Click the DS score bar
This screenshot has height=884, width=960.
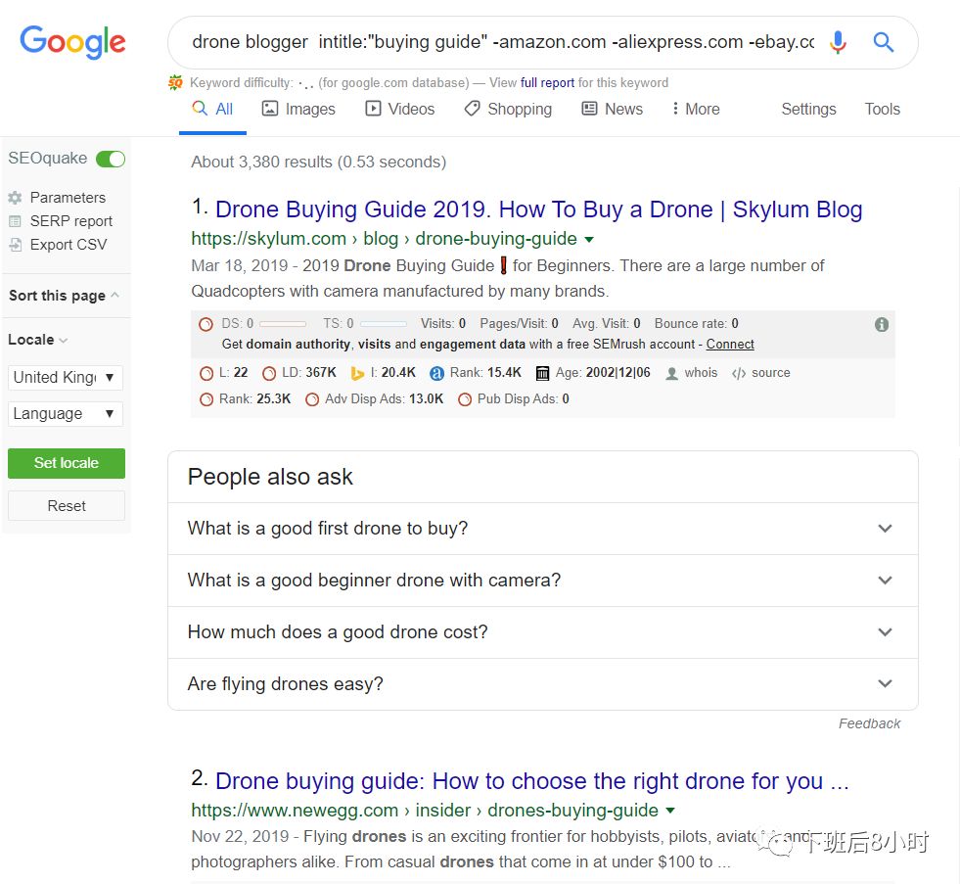283,323
